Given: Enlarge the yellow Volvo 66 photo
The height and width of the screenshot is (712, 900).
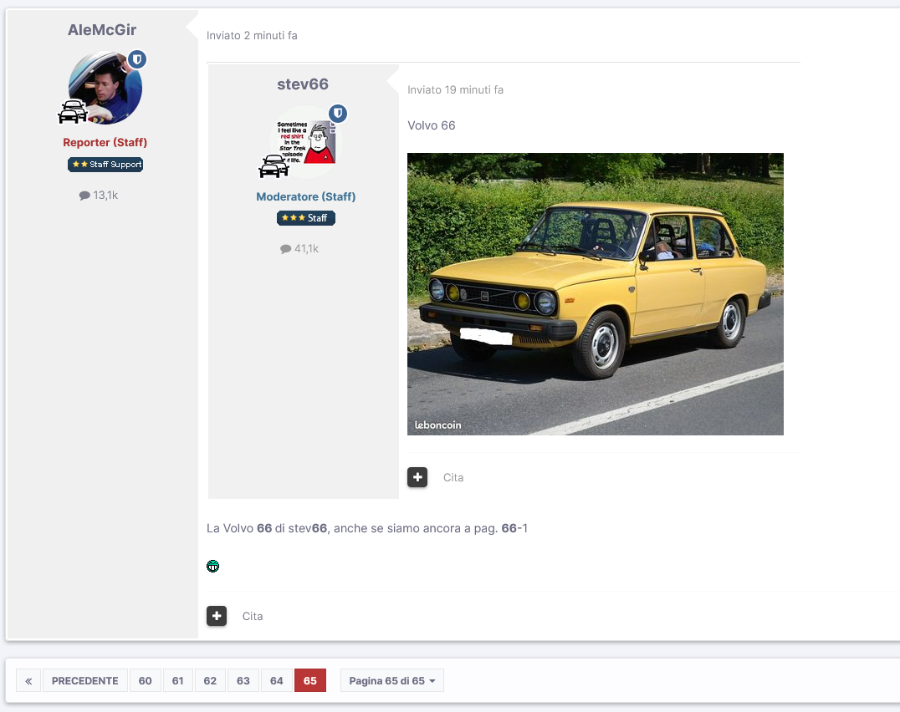Looking at the screenshot, I should tap(596, 294).
